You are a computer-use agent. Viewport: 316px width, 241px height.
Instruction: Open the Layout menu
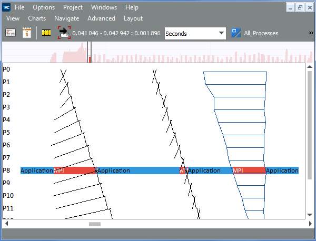coord(133,18)
